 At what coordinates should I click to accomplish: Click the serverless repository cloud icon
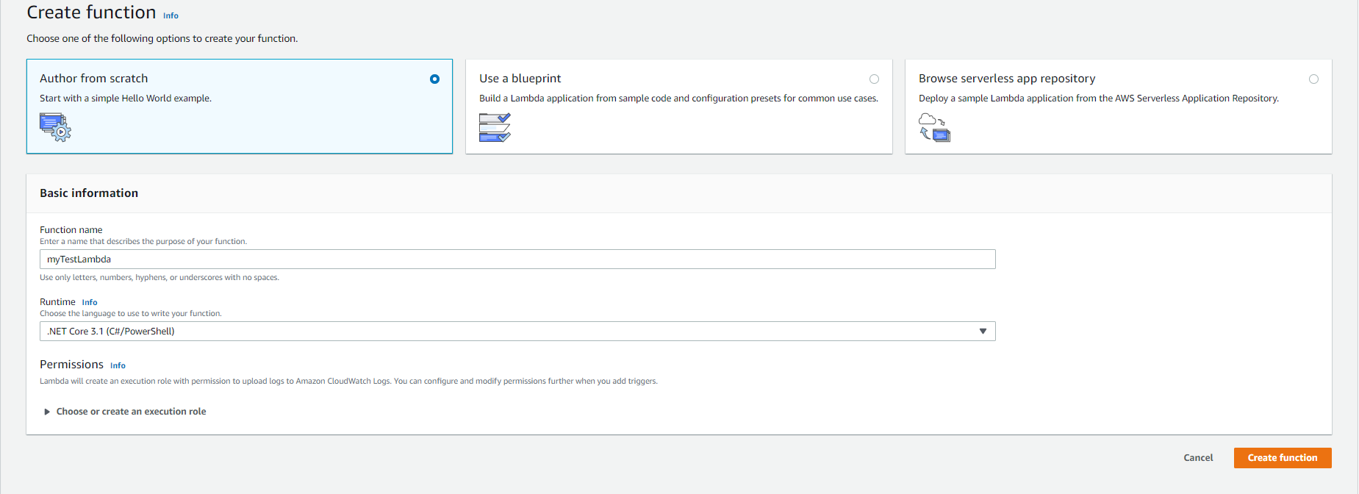click(934, 127)
